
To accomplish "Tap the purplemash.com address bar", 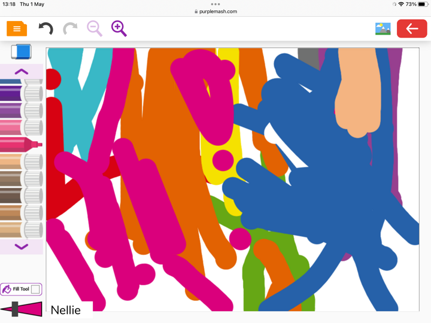I will coord(215,11).
